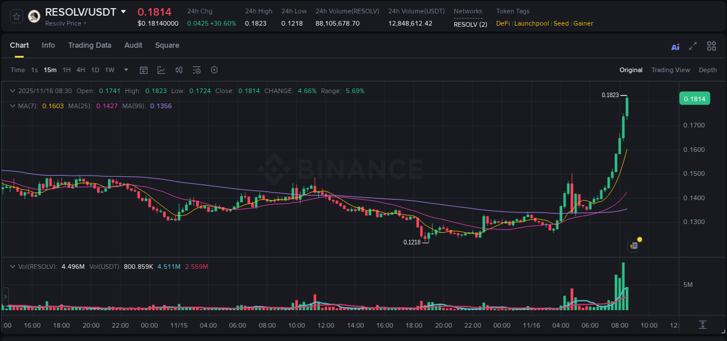Launch the Ai assistant icon
727x341 pixels.
point(675,46)
